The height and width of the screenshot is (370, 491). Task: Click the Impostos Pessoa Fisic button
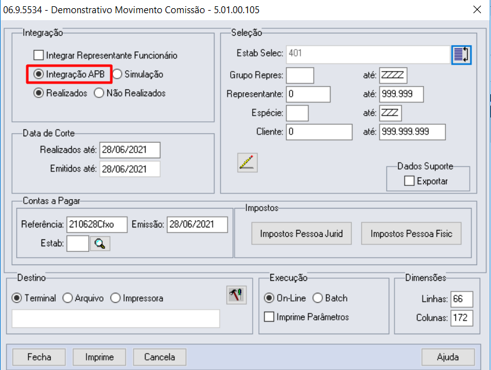[x=411, y=234]
